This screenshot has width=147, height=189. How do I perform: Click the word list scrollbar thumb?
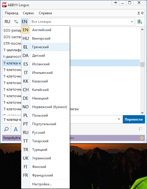[x=142, y=64]
